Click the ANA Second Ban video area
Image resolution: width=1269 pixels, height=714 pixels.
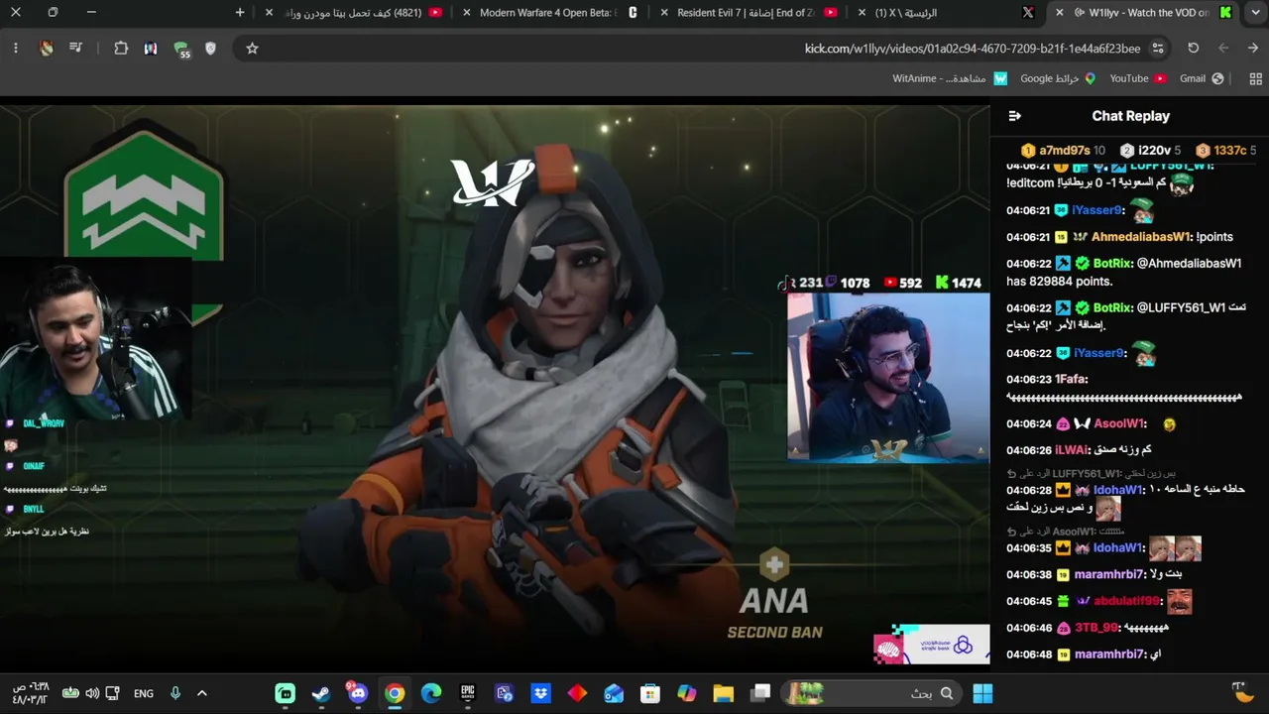[x=495, y=385]
